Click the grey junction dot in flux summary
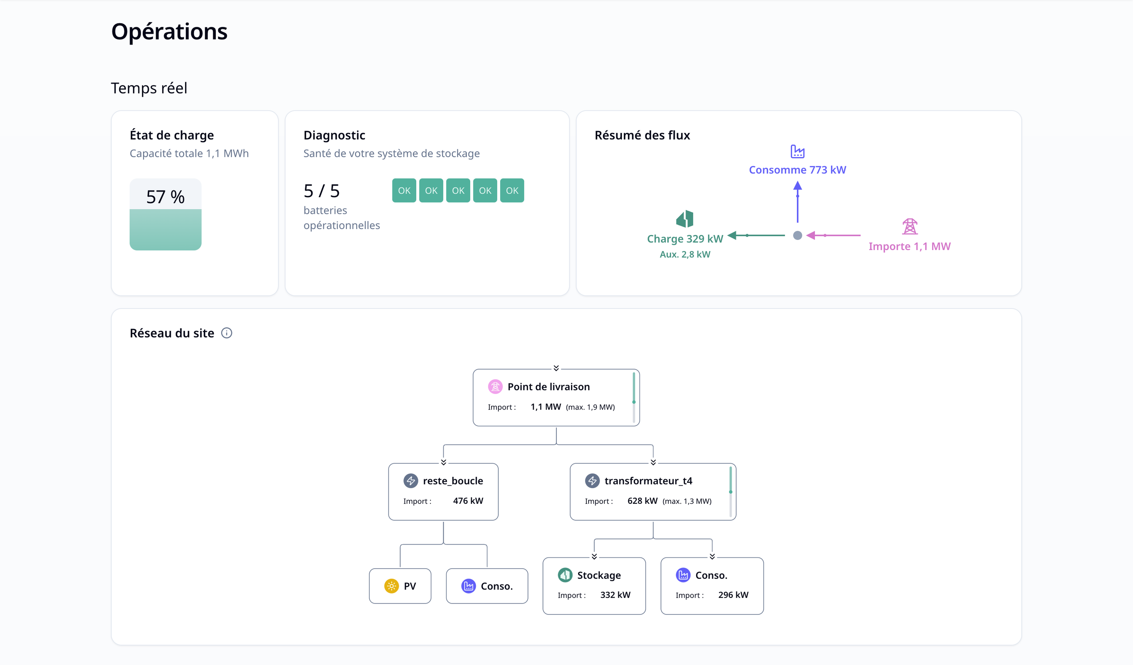Viewport: 1133px width, 665px height. (797, 235)
